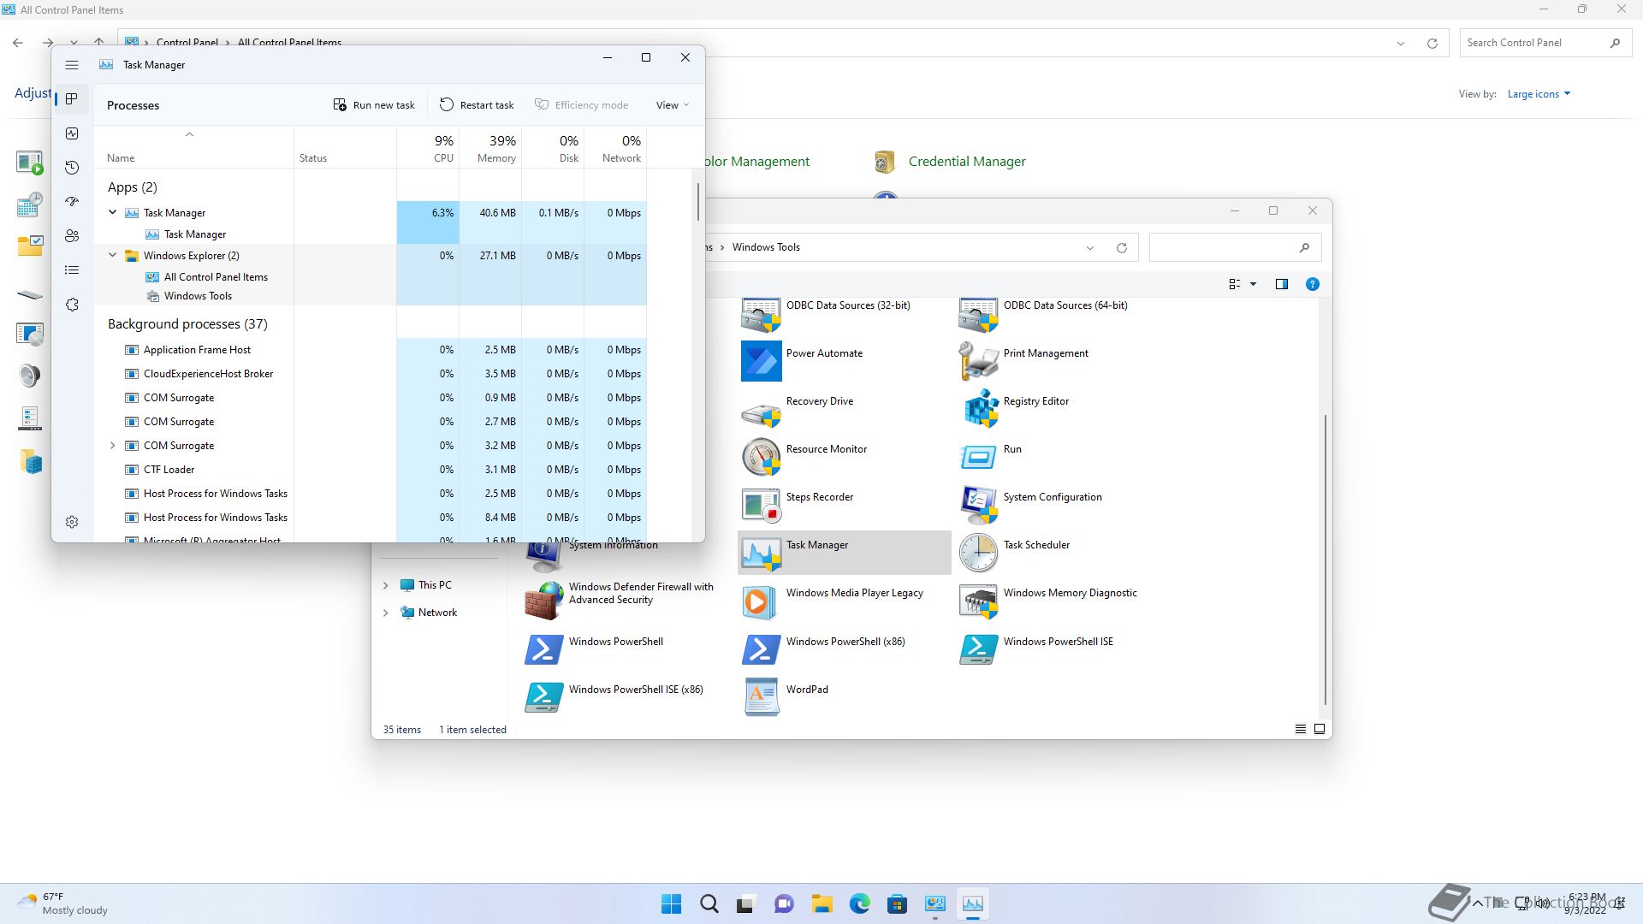Click Run new task button

point(374,105)
